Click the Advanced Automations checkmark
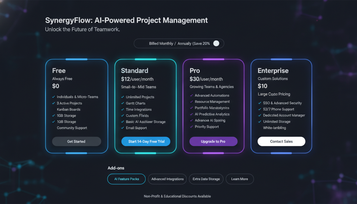This screenshot has width=357, height=204. tap(192, 95)
